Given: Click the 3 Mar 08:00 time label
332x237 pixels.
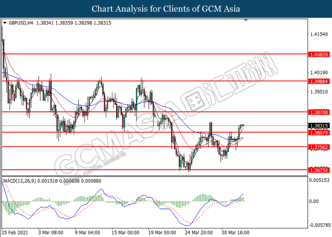Looking at the screenshot, I should [x=51, y=232].
